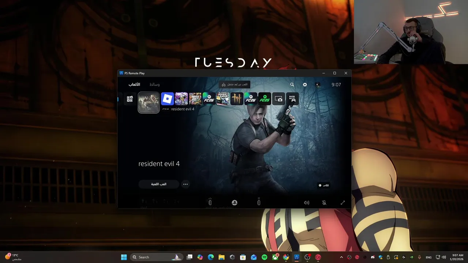Toggle the muted microphone icon
The height and width of the screenshot is (263, 468).
(324, 203)
